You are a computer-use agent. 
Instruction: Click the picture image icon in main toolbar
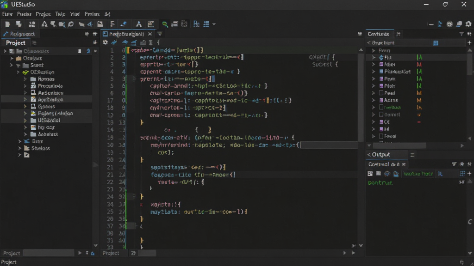point(100,24)
